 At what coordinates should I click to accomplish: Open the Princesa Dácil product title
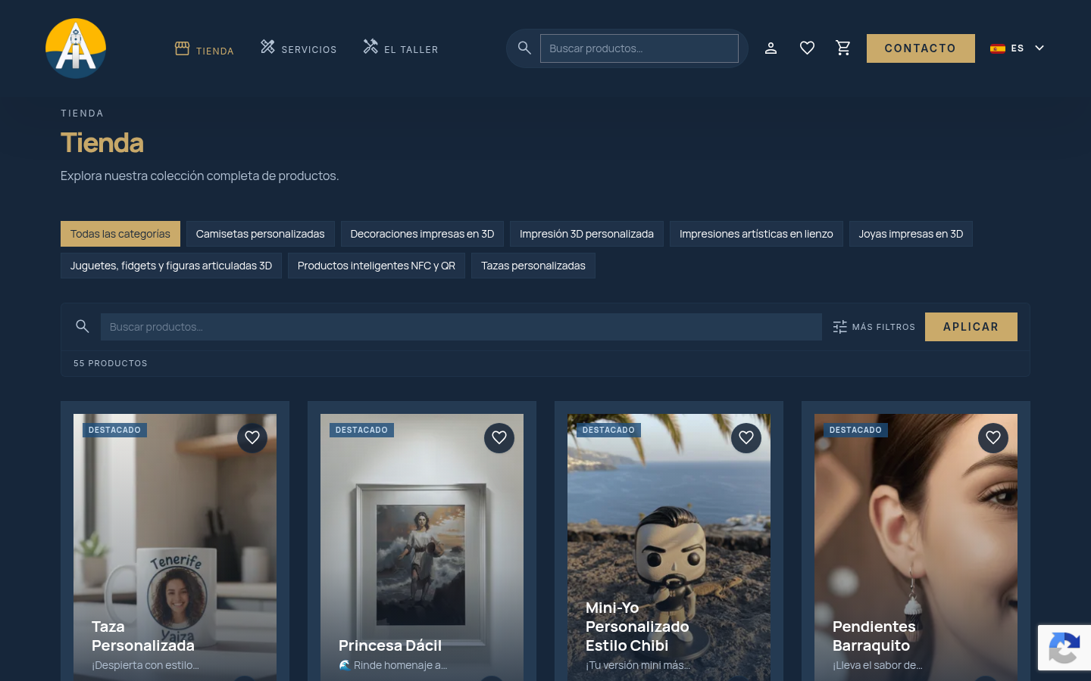click(390, 645)
